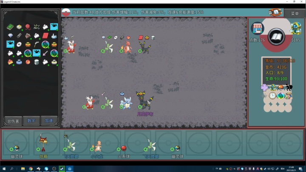This screenshot has height=172, width=306.
Task: Open the orange Pokedex device icon
Action: (x=275, y=12)
